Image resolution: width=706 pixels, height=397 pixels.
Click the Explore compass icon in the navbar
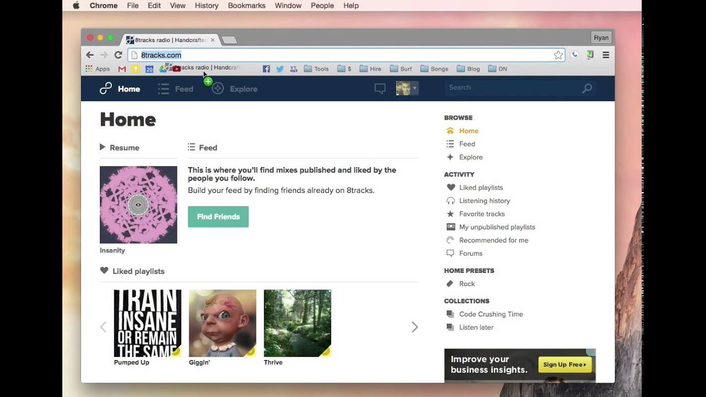pyautogui.click(x=218, y=89)
